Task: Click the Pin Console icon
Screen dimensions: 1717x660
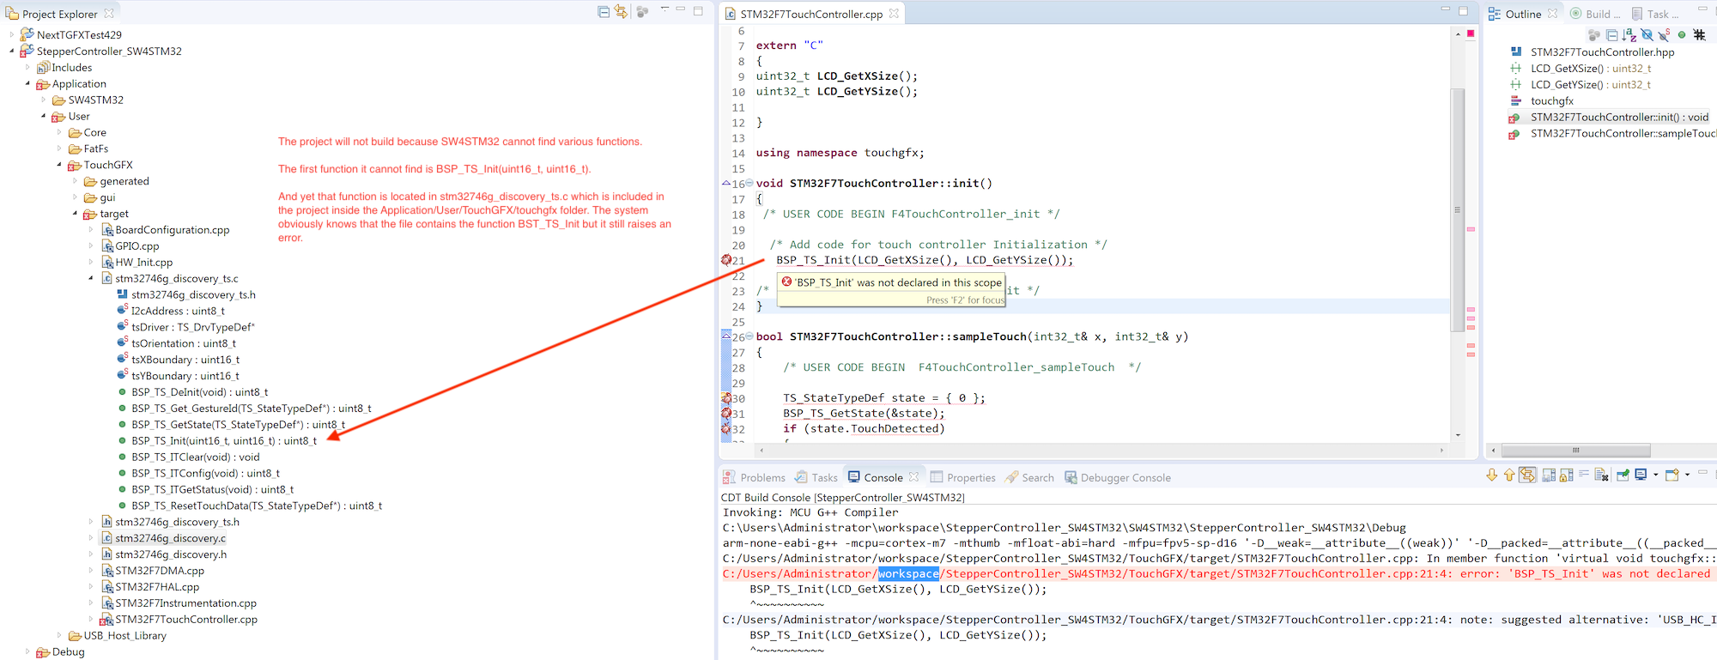Action: [1623, 475]
